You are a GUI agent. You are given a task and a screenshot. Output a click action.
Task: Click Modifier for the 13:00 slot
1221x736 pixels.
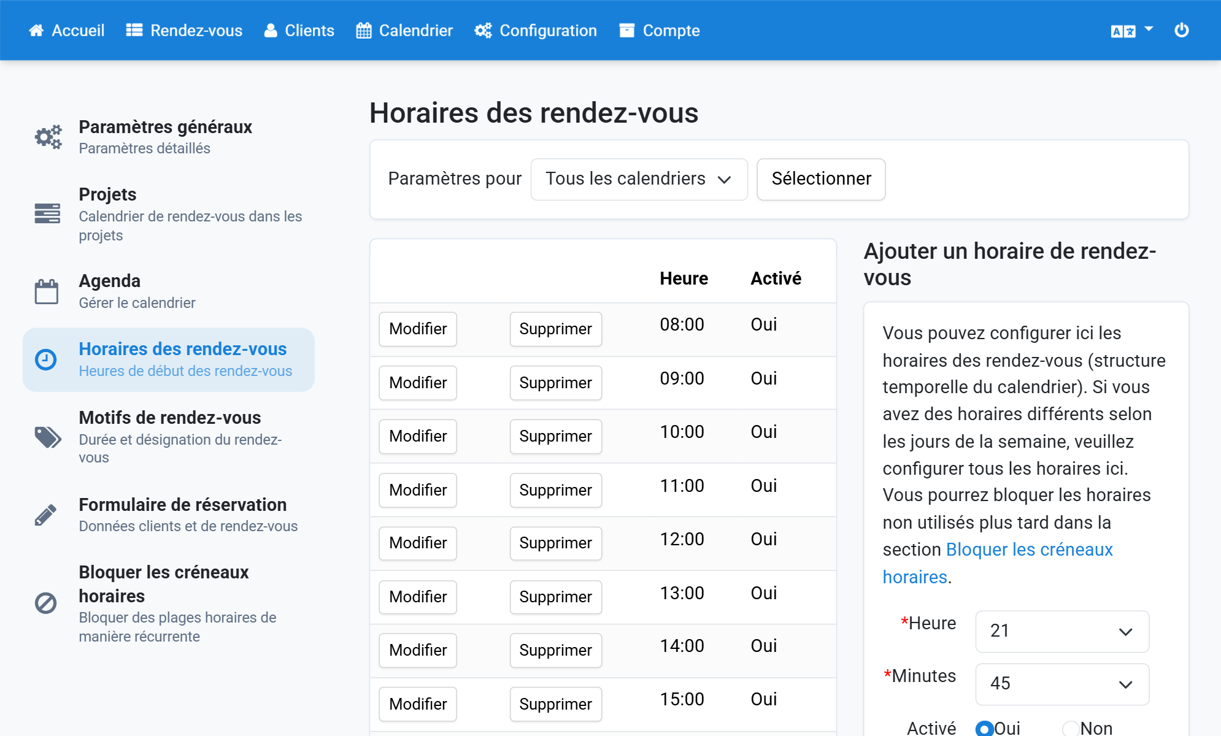(x=418, y=597)
